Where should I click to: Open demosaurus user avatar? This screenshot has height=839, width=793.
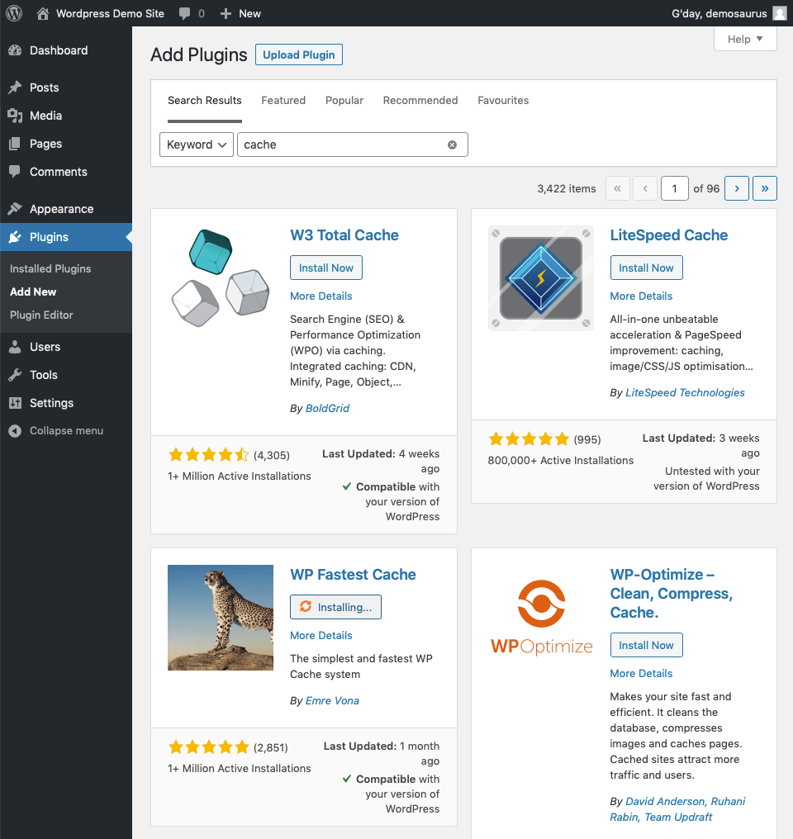click(x=780, y=13)
